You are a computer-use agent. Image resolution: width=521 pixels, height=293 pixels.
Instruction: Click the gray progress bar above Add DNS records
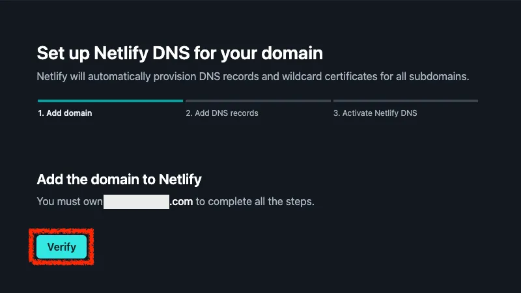[x=258, y=101]
